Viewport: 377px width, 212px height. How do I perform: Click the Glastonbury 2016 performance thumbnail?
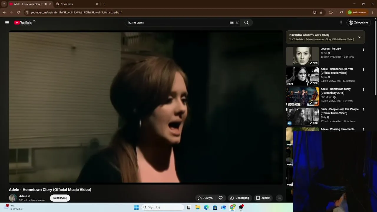click(x=302, y=96)
